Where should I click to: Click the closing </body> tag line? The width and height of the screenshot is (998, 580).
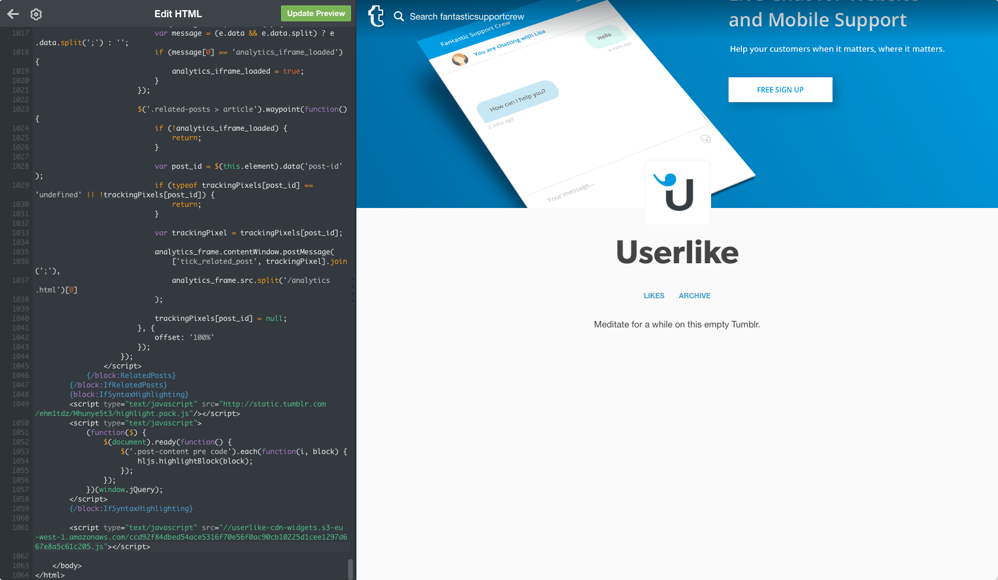[67, 566]
